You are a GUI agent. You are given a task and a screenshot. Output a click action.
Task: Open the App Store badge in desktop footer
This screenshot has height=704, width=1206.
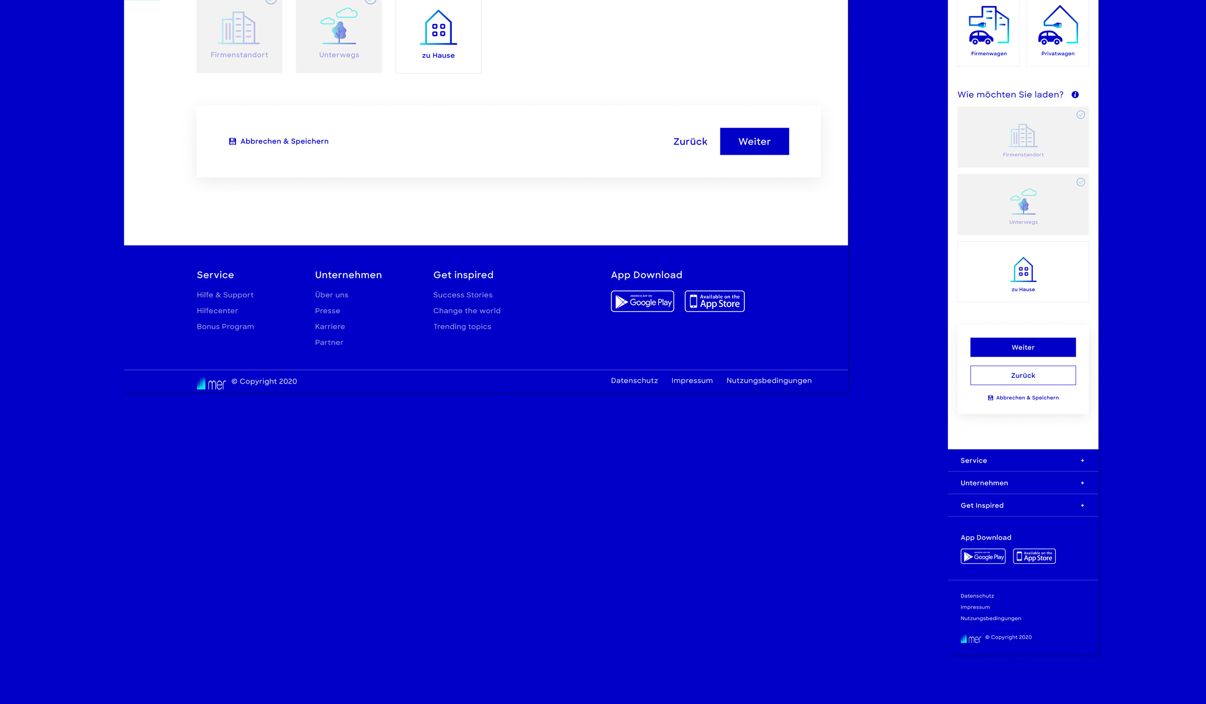[x=714, y=302]
